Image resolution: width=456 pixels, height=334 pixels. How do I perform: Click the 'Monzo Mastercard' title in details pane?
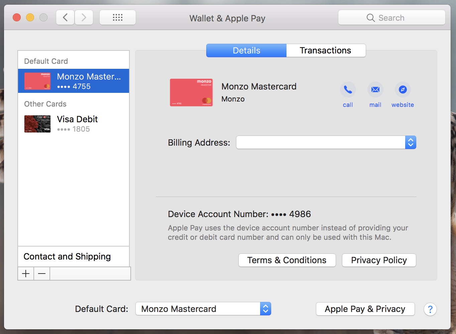point(259,87)
